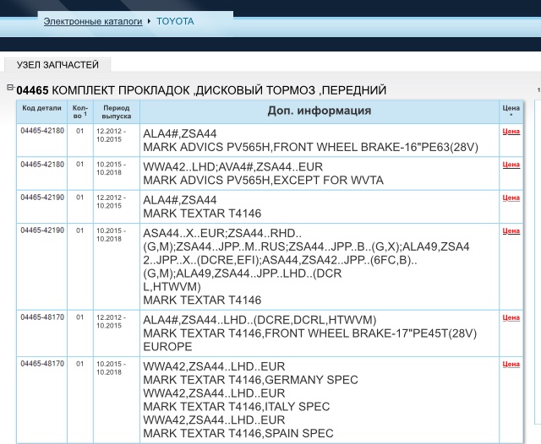The image size is (541, 444).
Task: Switch to the УЗЕЛ ЗАПЧАСТЕЙ tab
Action: 57,65
